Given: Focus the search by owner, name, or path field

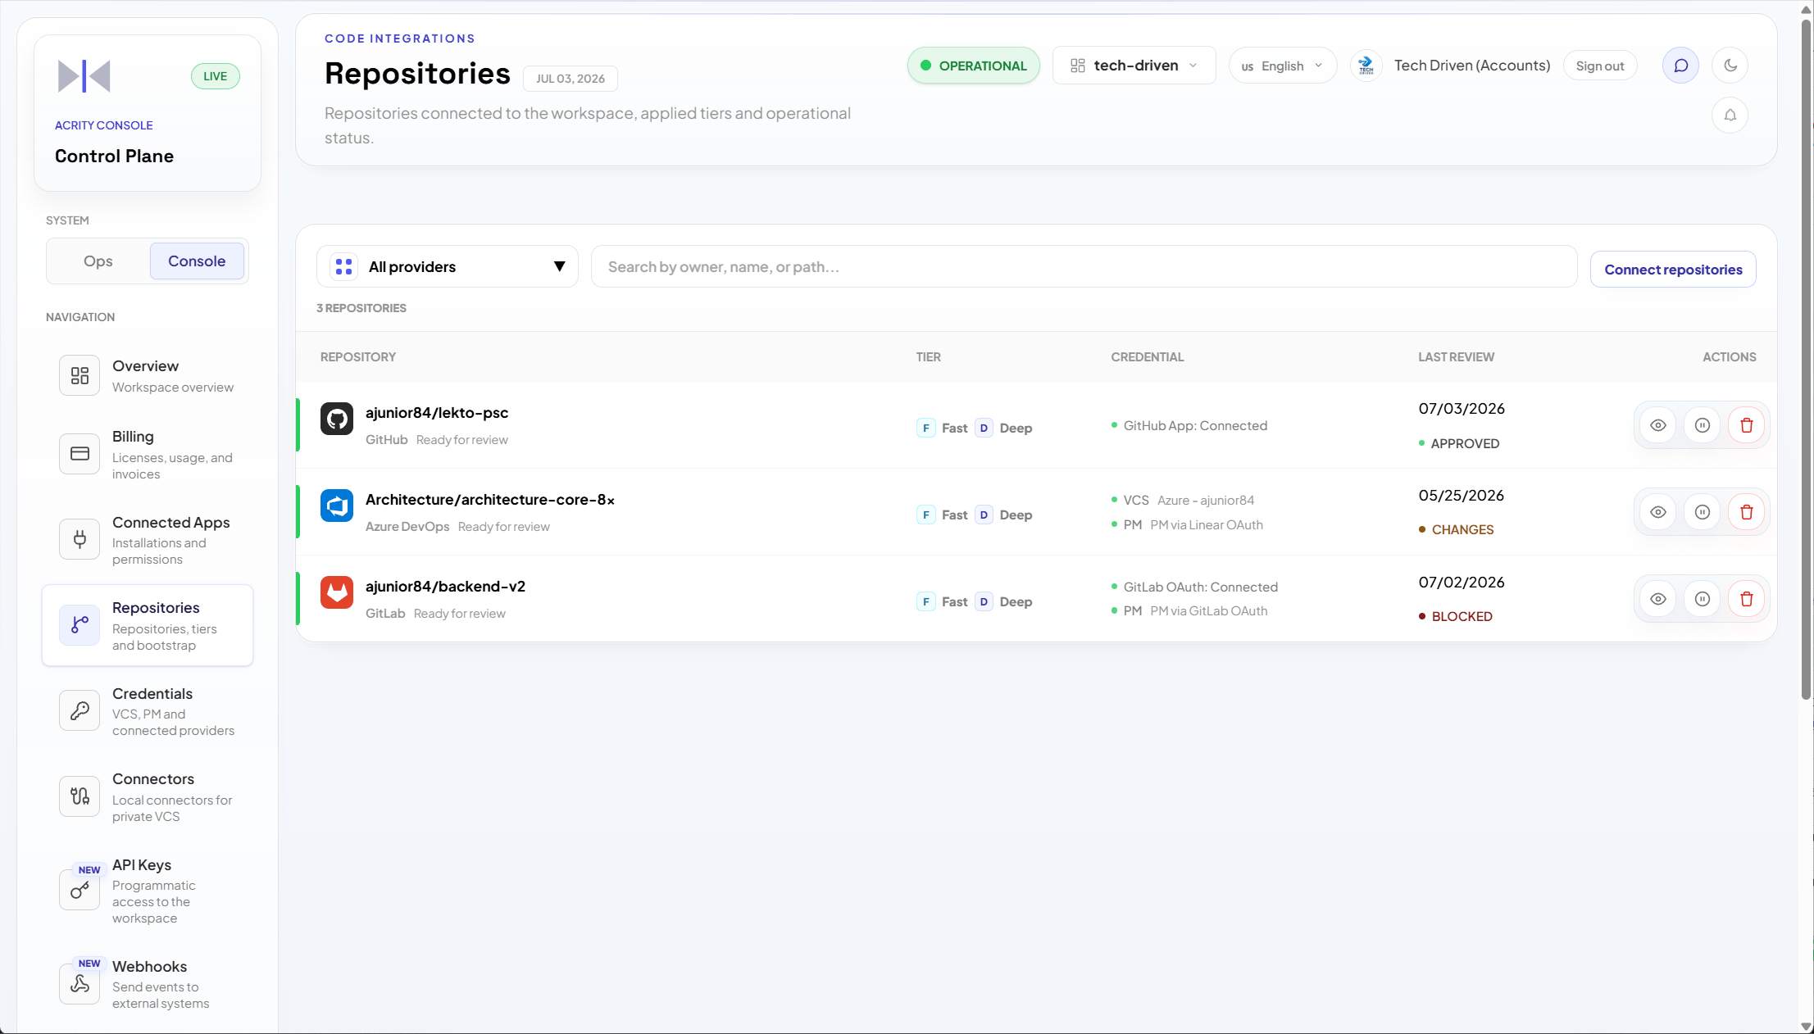Looking at the screenshot, I should click(1084, 267).
